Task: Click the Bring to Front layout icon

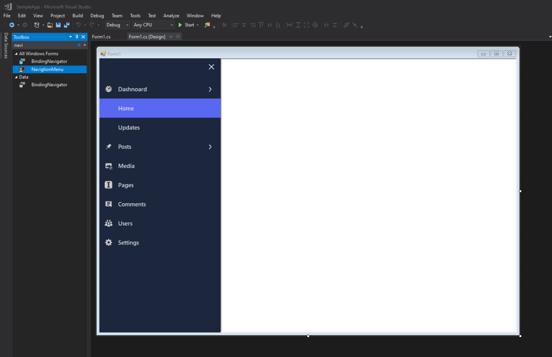Action: 346,25
